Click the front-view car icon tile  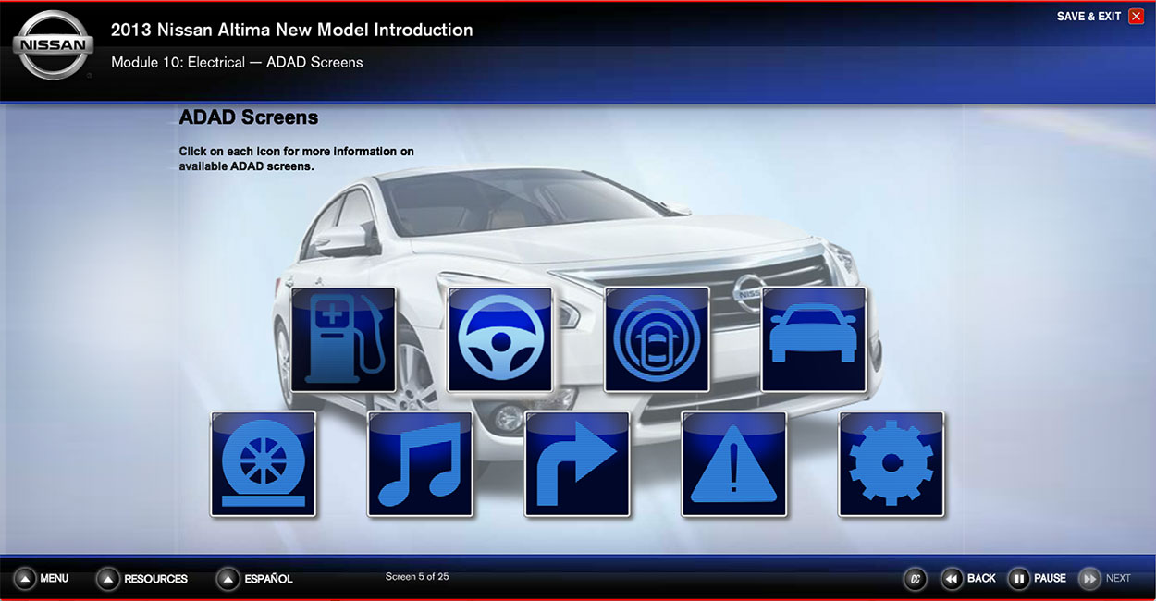tap(814, 339)
